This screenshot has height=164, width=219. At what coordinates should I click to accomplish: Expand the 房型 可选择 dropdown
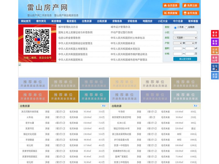click(x=185, y=38)
